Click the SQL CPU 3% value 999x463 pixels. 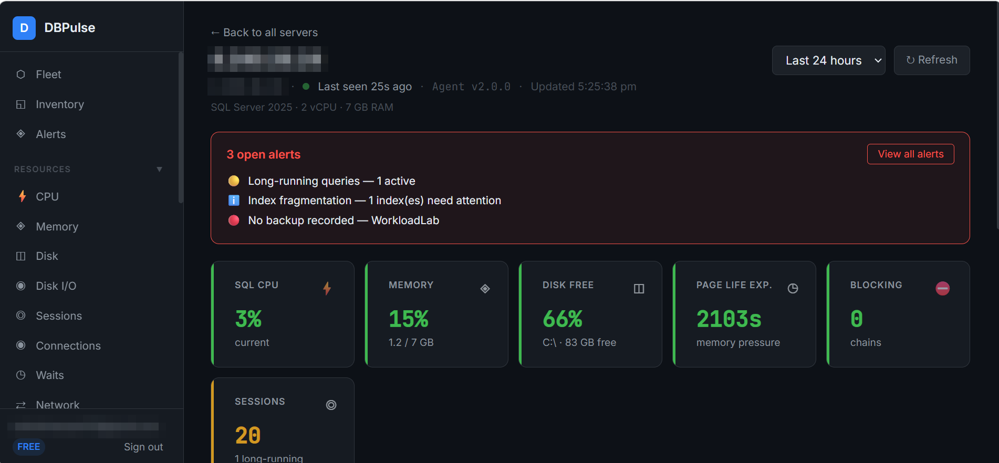coord(248,319)
